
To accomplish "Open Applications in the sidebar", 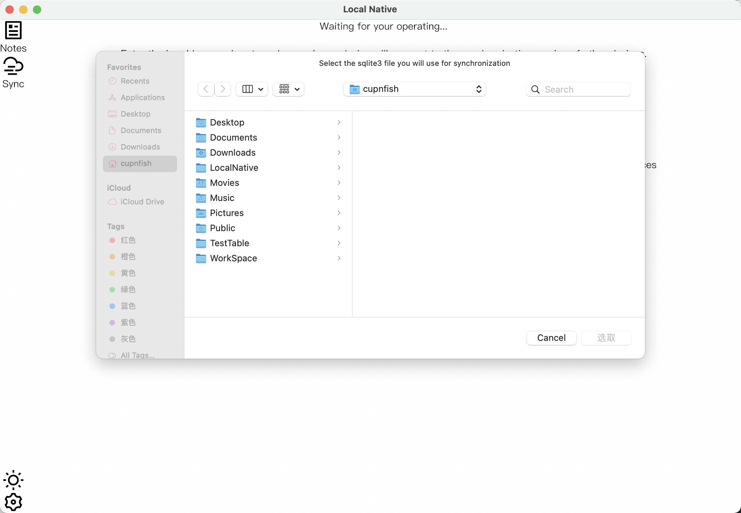I will coord(142,98).
